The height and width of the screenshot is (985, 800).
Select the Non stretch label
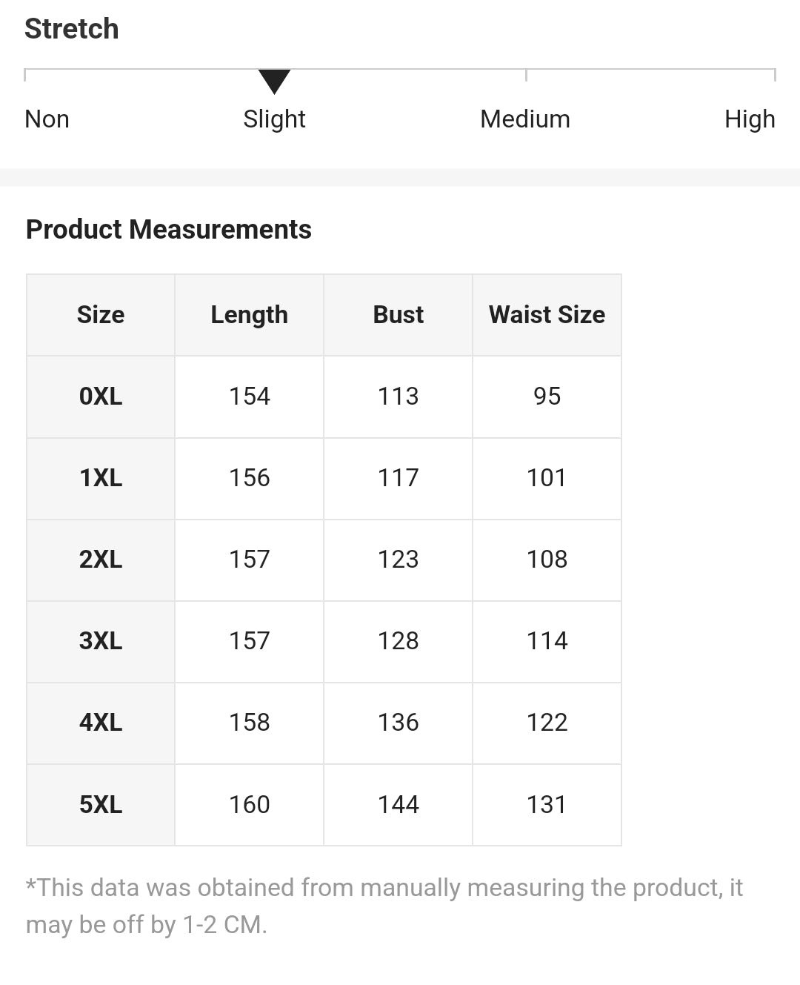(x=47, y=119)
